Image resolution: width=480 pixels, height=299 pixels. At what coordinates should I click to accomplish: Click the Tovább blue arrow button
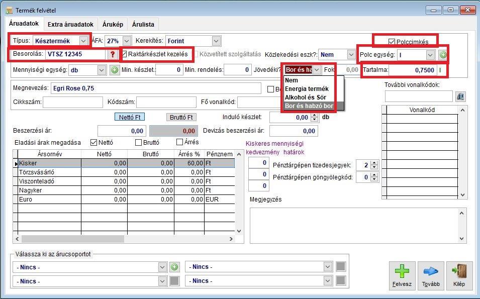tap(431, 275)
